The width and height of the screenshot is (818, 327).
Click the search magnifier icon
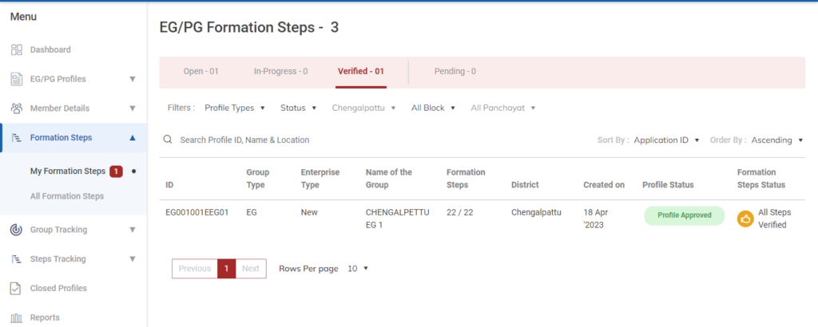(168, 140)
